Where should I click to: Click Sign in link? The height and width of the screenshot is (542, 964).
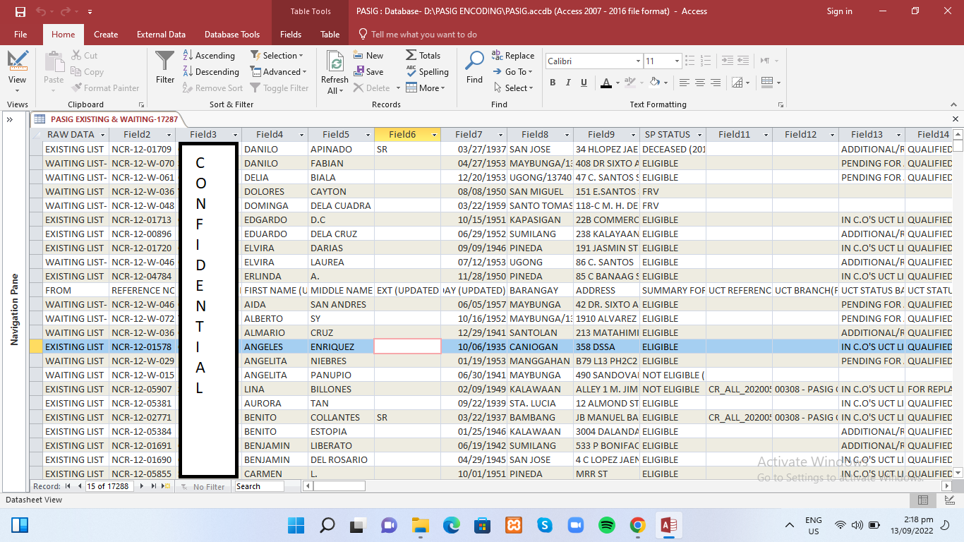pos(839,11)
